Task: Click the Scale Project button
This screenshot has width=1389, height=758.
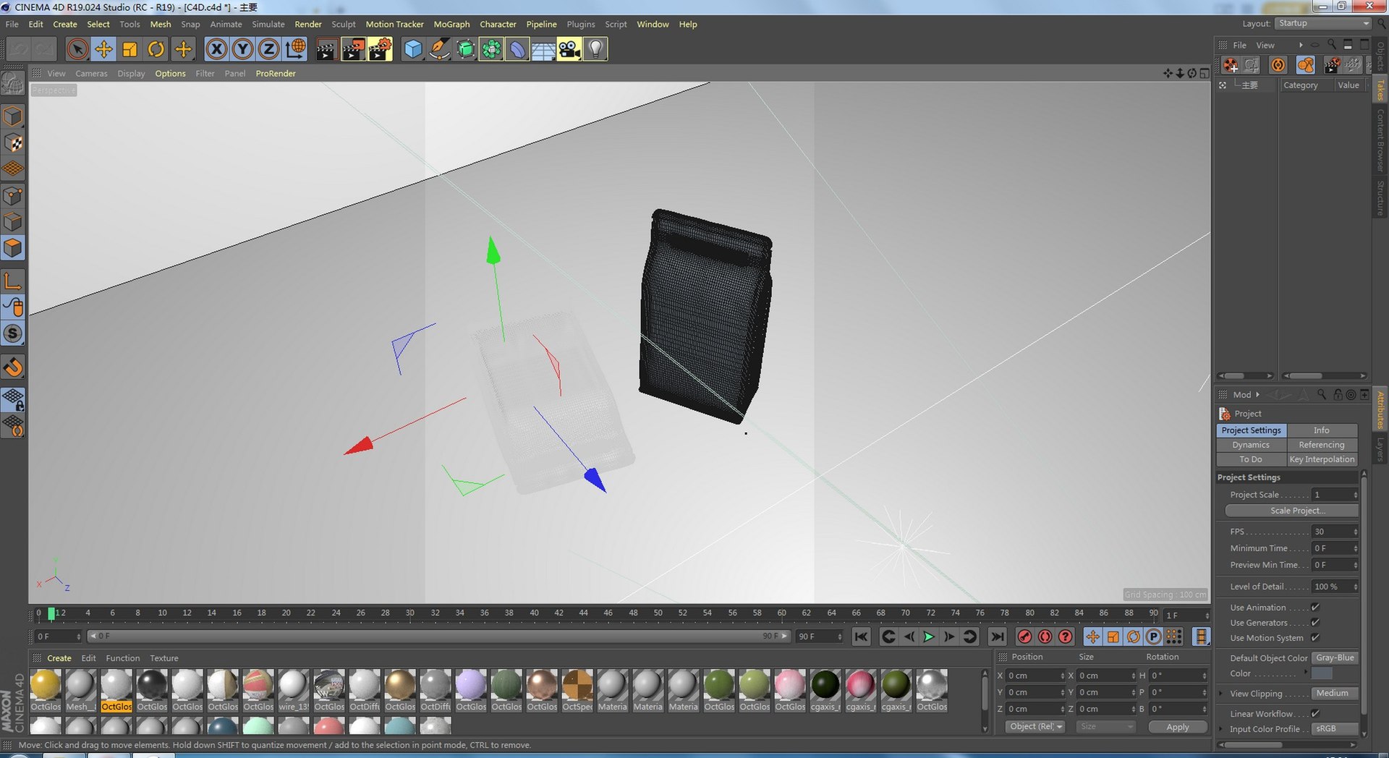Action: (1292, 511)
